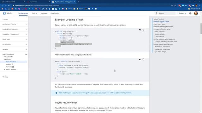Open Overview in the left sidebar
This screenshot has width=202, height=113.
(5, 19)
